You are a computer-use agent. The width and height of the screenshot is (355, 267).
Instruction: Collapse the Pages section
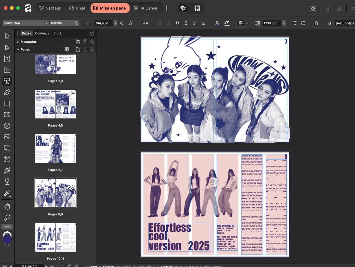coord(18,49)
